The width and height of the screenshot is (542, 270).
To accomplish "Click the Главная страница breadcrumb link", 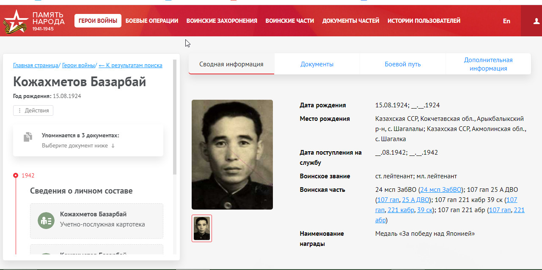I will 36,65.
